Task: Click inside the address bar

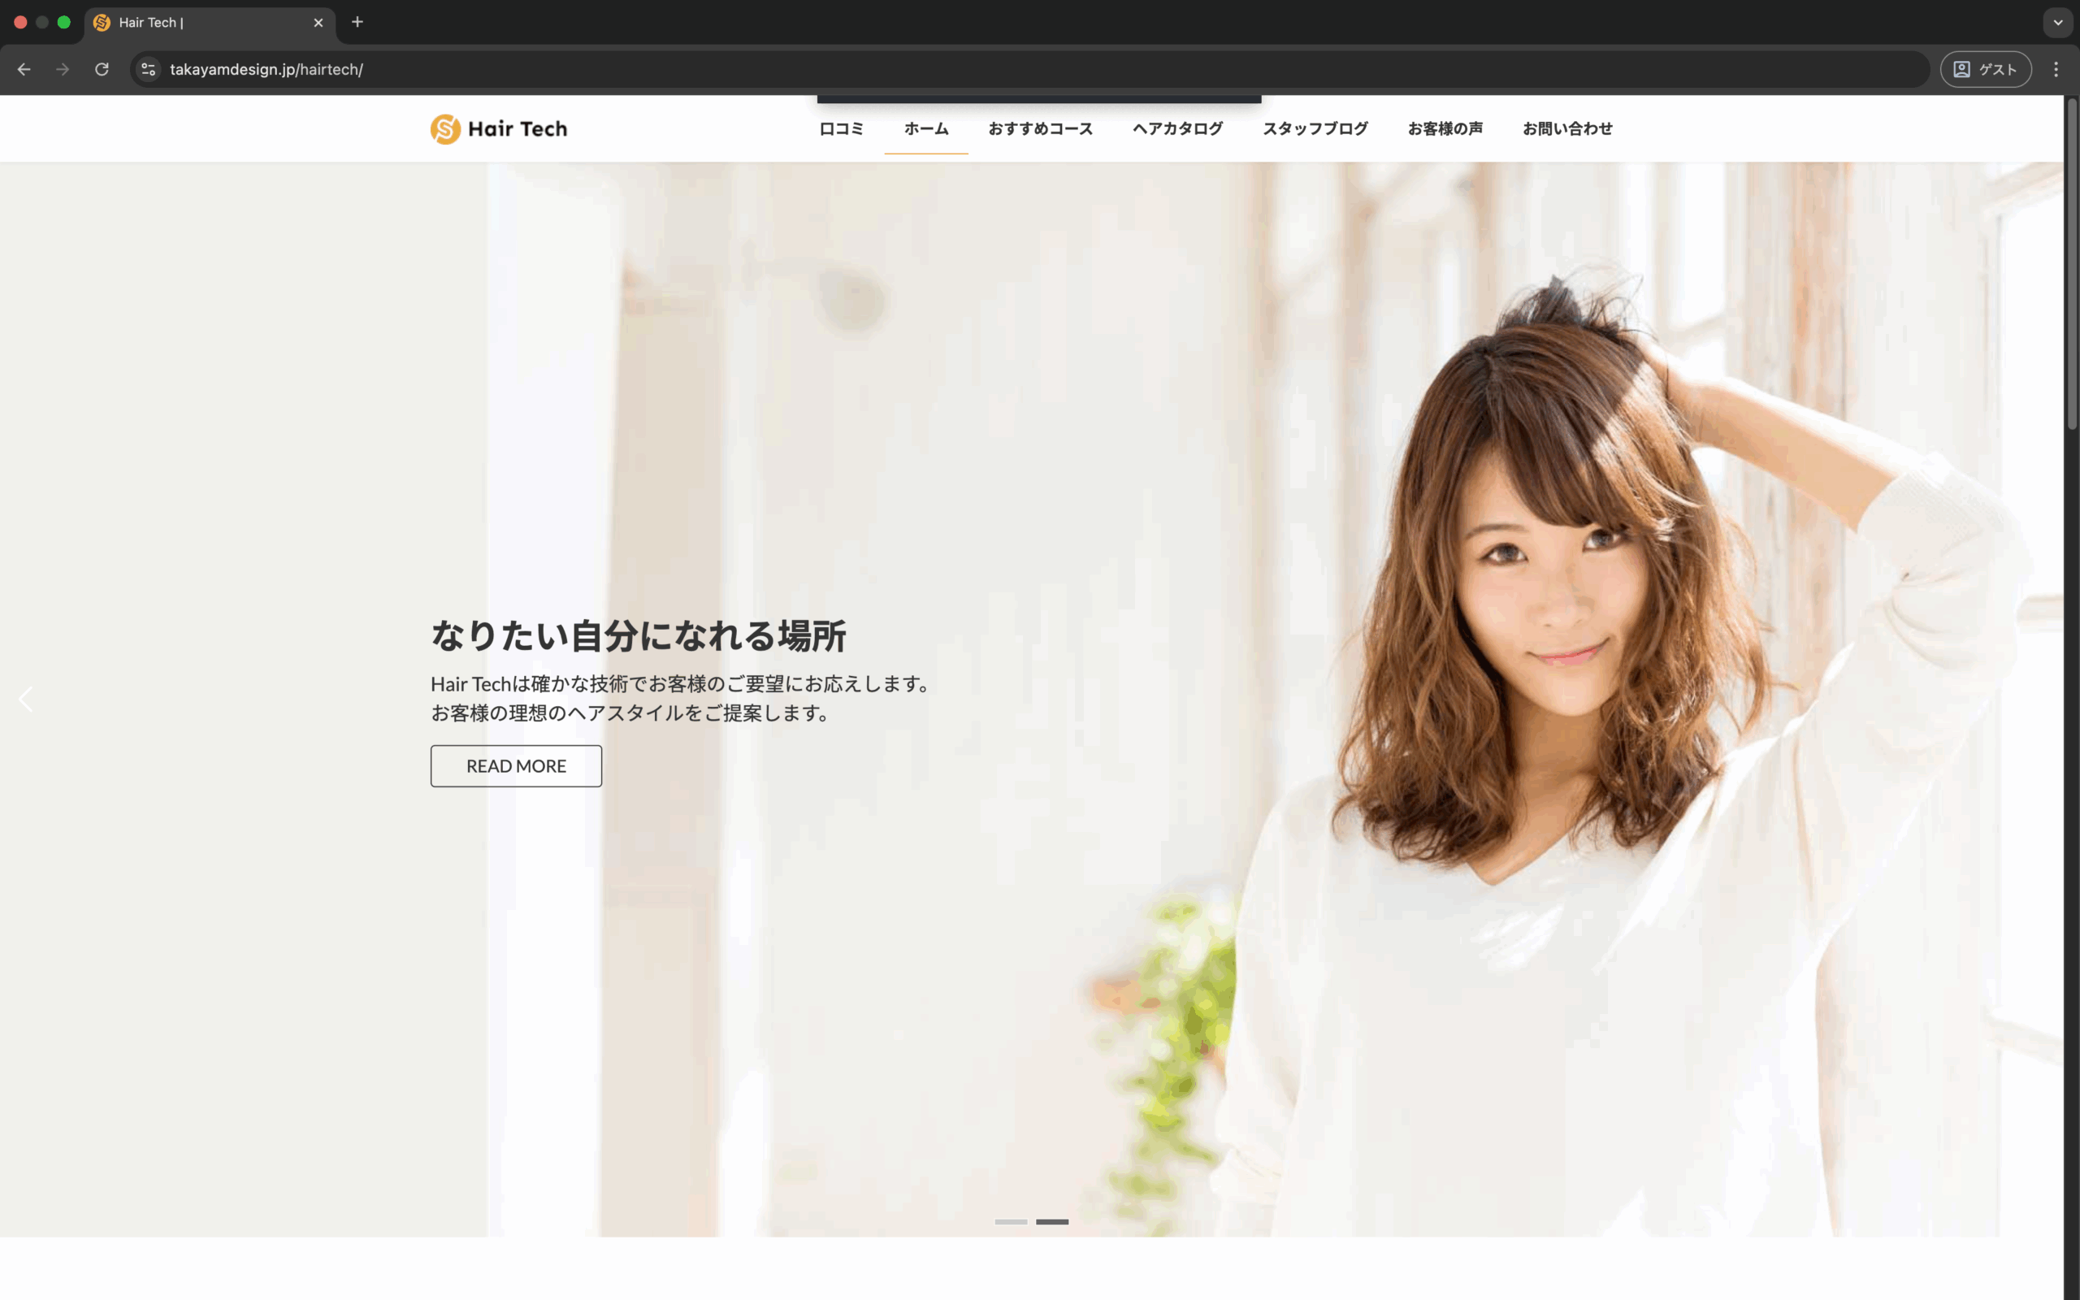Action: 601,70
